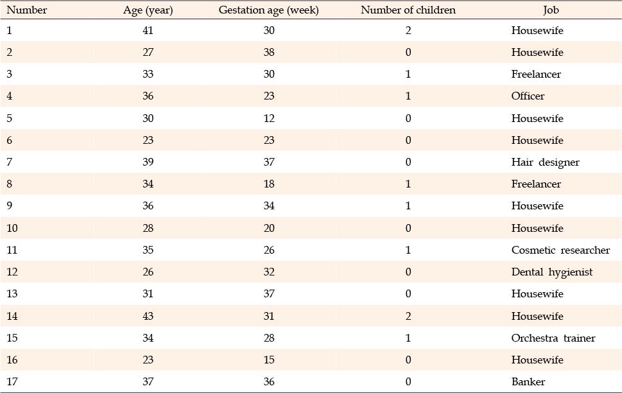Select row number 10
622x393 pixels.
[13, 228]
